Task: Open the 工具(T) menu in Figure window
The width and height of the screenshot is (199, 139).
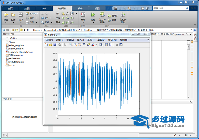Action: pyautogui.click(x=91, y=40)
